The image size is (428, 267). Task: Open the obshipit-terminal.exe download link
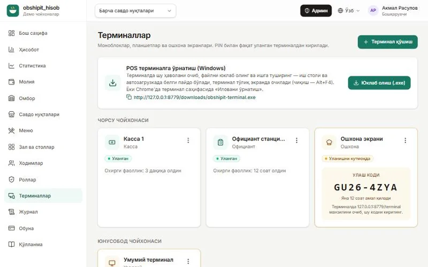point(195,97)
